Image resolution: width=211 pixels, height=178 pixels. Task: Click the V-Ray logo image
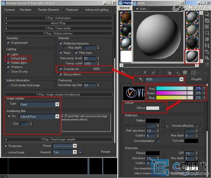(x=133, y=93)
